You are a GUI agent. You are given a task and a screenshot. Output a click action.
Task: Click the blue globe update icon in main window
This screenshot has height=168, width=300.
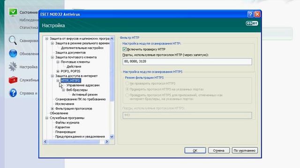point(13,54)
